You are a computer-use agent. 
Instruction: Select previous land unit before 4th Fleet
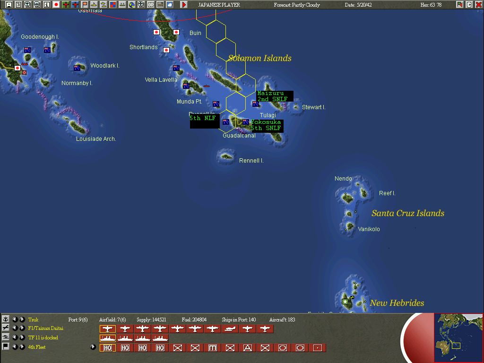click(15, 347)
